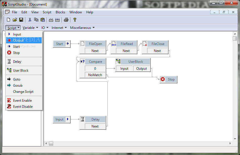
Task: Click the horizontal scrollbar left arrow
Action: pos(46,143)
